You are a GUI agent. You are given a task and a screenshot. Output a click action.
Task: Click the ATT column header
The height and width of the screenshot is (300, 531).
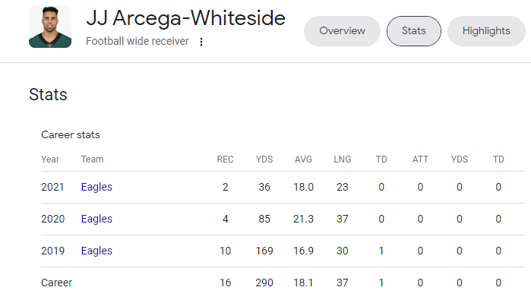[420, 159]
